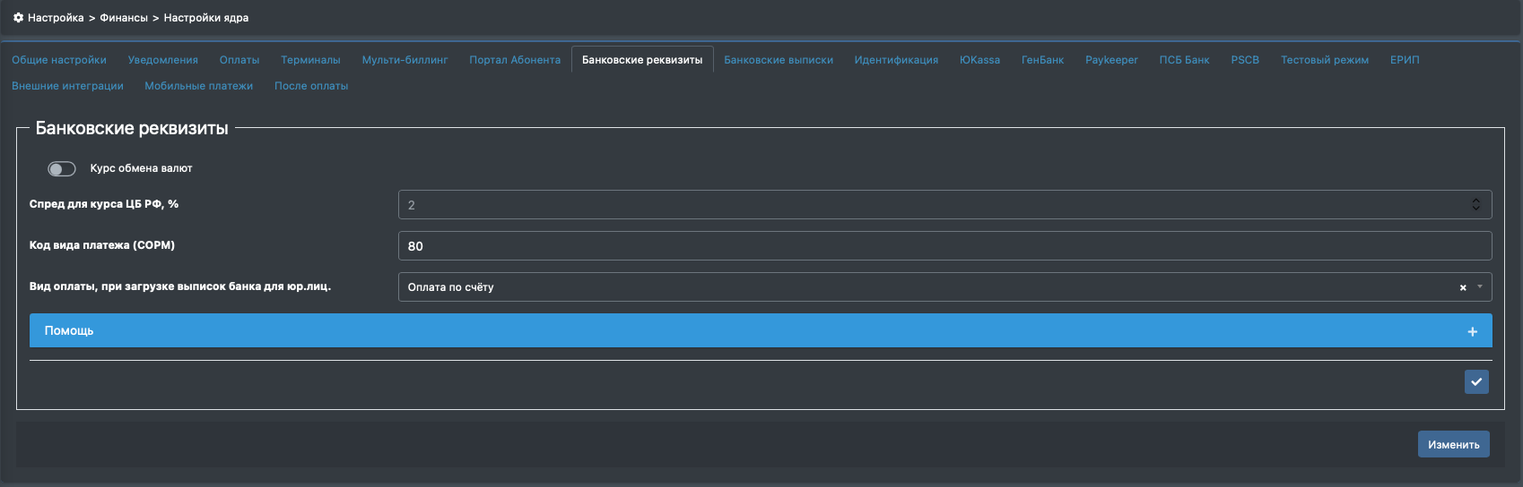The height and width of the screenshot is (487, 1523).
Task: Click the blue checkmark confirm icon button
Action: coord(1476,382)
